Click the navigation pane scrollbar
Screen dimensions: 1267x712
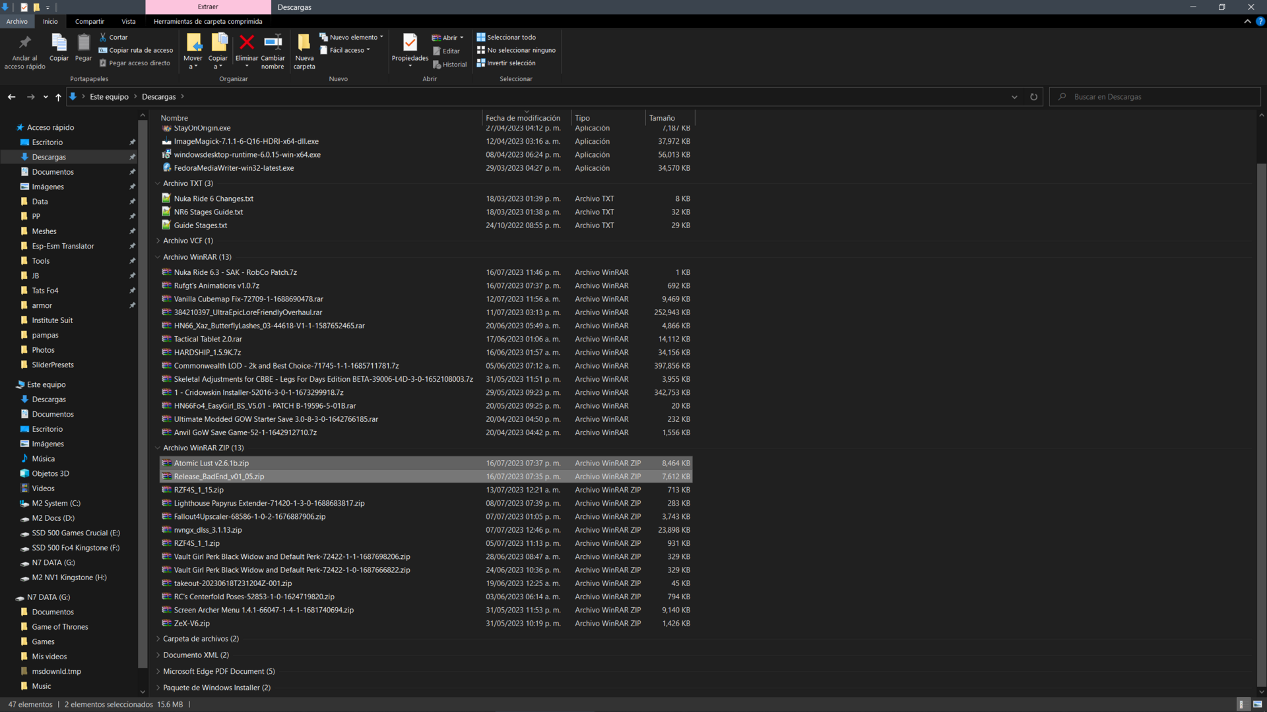[x=143, y=392]
